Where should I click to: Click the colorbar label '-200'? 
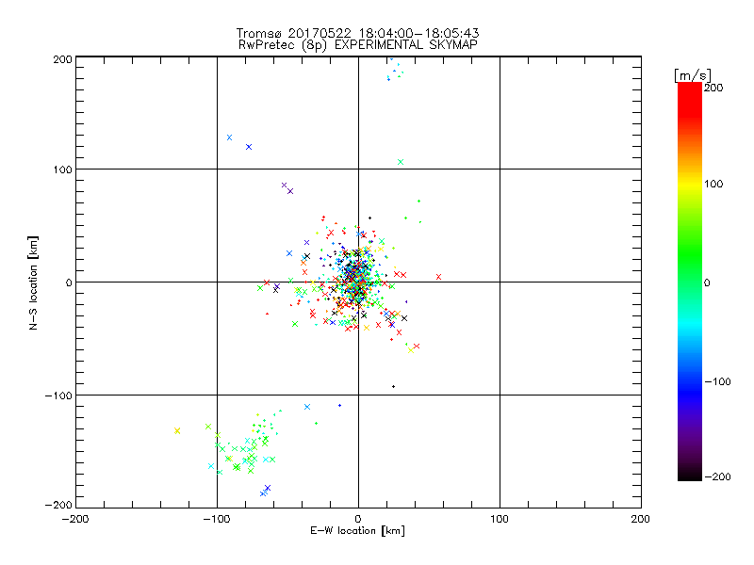point(718,476)
